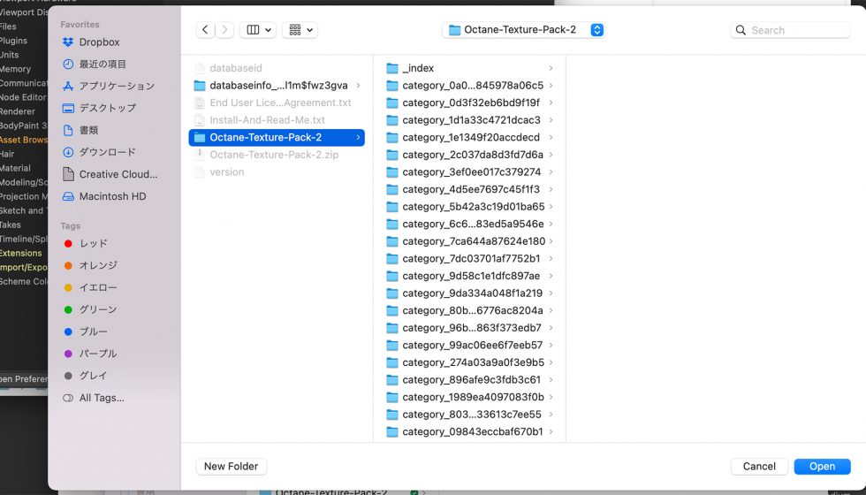Select the Desktop icon in Favorites

click(68, 108)
